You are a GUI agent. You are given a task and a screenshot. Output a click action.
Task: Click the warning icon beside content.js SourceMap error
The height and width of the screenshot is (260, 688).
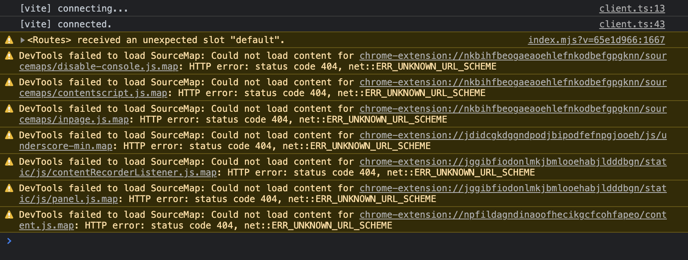9,214
